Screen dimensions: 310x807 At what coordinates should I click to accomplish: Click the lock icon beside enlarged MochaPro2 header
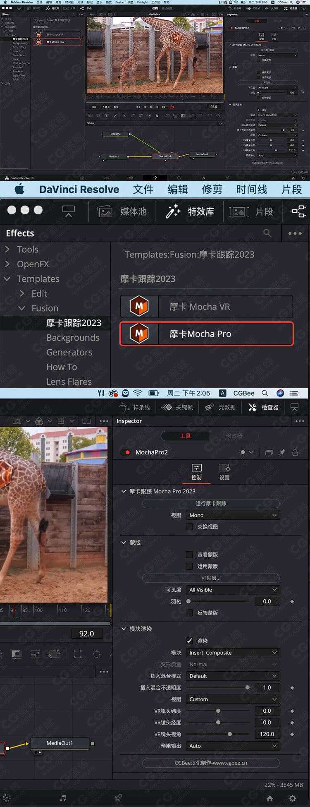pyautogui.click(x=295, y=452)
